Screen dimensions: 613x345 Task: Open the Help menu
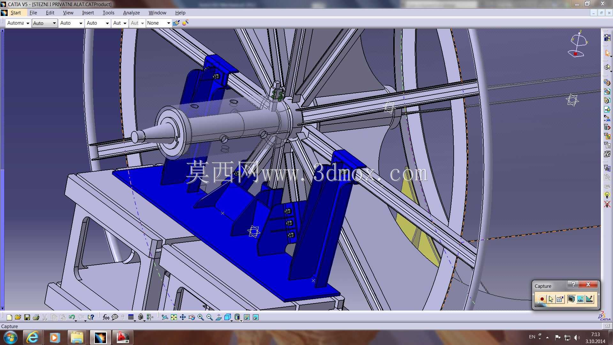coord(180,13)
